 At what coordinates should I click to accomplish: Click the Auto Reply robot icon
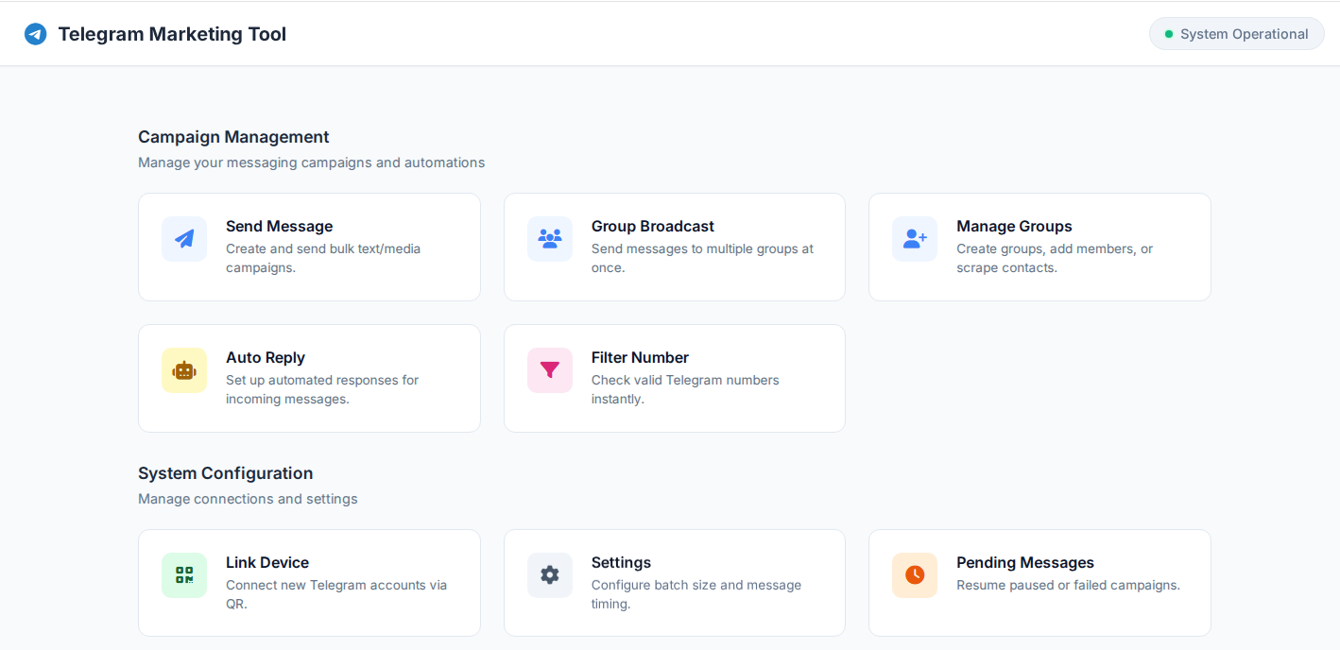[x=184, y=370]
